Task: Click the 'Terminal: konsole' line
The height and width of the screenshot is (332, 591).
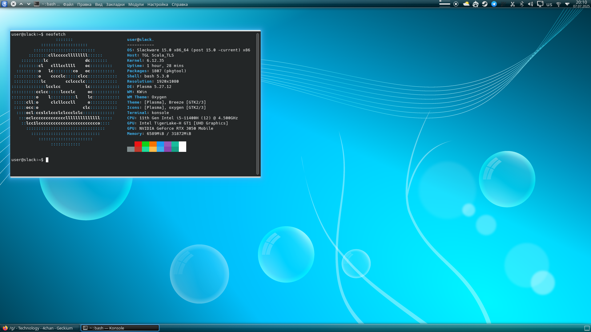Action: [148, 113]
